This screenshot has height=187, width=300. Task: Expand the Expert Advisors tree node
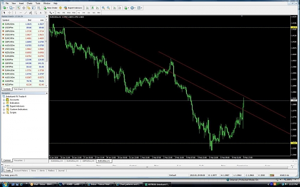click(4, 106)
